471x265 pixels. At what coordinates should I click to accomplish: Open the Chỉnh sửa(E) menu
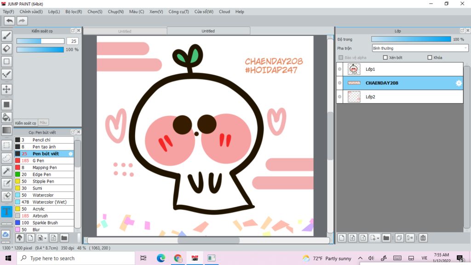tap(31, 12)
